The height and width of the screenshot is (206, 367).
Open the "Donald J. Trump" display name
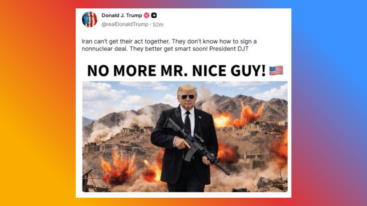[122, 15]
